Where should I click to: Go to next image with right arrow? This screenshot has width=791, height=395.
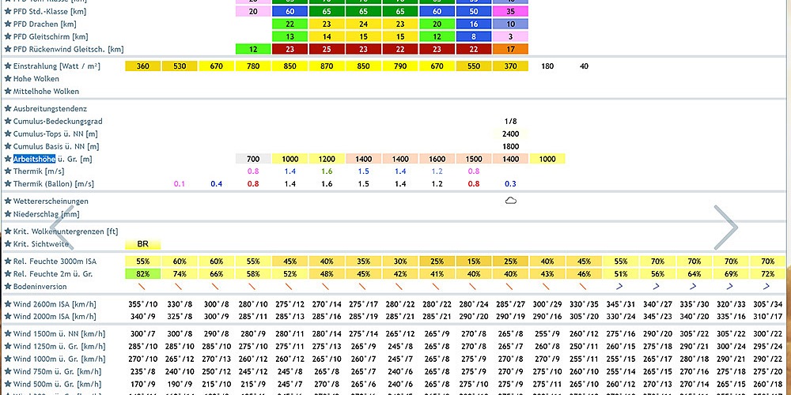(x=726, y=228)
